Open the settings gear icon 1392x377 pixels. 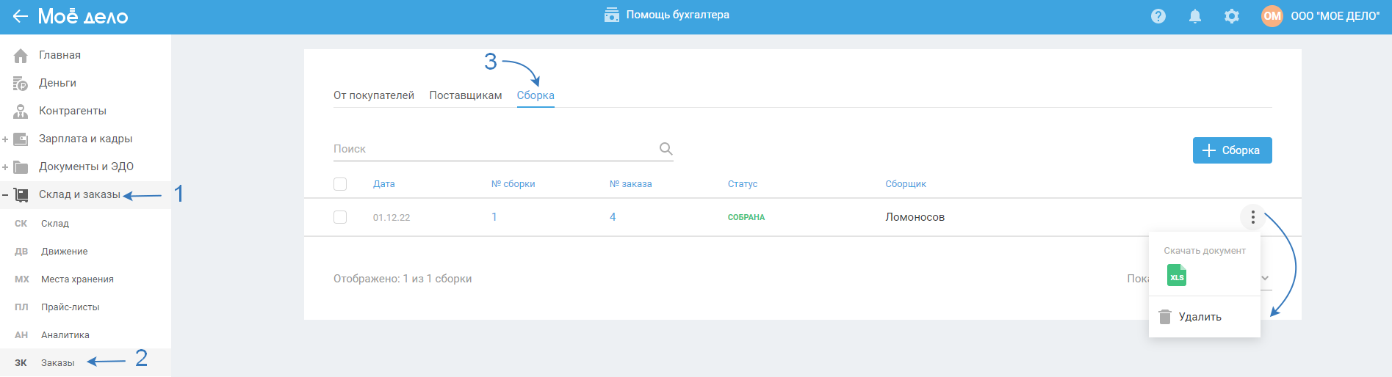point(1232,16)
